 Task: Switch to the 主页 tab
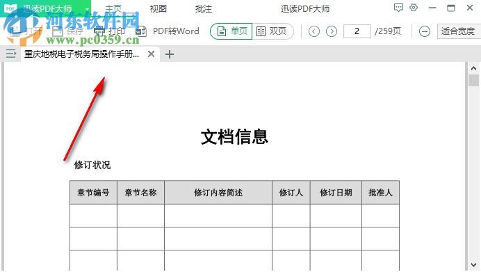point(113,9)
